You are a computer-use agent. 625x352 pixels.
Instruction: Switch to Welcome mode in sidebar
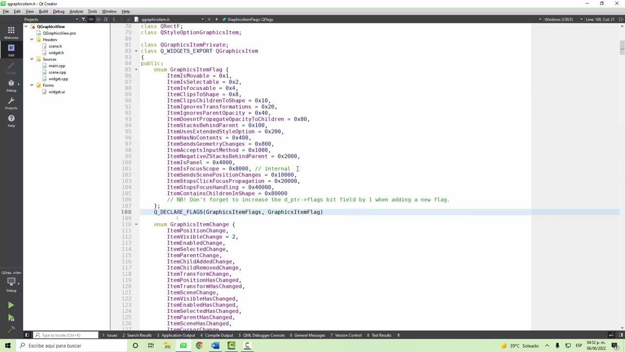click(11, 32)
